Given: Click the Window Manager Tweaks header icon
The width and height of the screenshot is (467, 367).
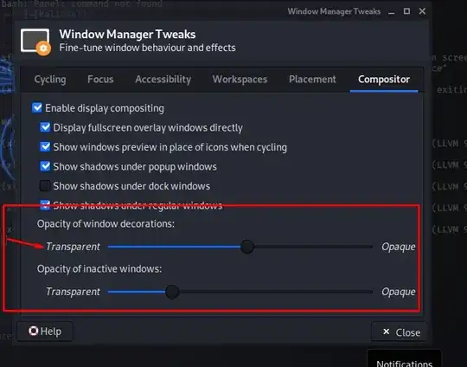Looking at the screenshot, I should coord(35,42).
